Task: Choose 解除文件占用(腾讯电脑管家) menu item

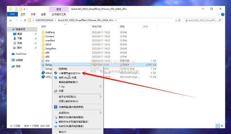Action: 73,122
